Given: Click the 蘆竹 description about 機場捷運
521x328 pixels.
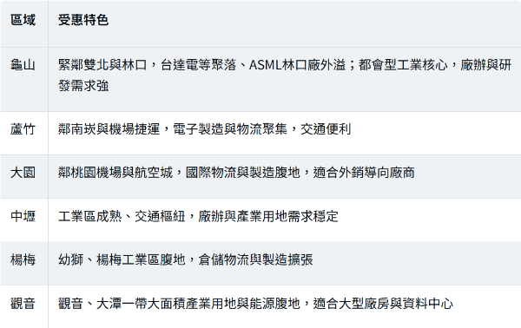Looking at the screenshot, I should coord(204,129).
